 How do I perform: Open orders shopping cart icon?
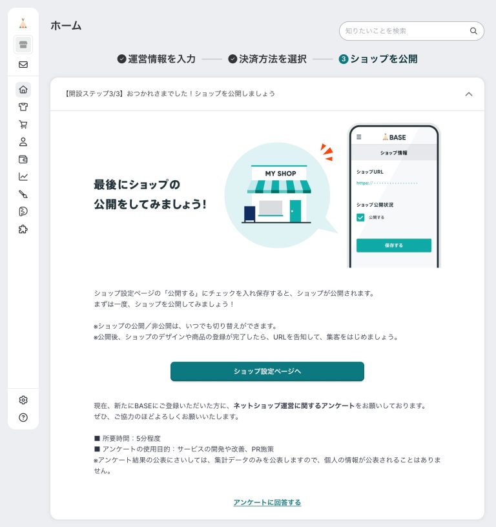click(23, 125)
